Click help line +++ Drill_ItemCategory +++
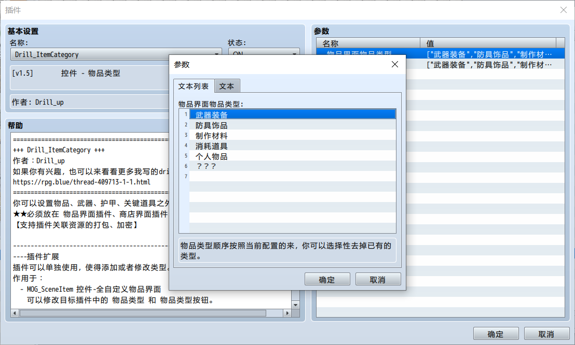Viewport: 575px width, 345px height. (x=59, y=150)
